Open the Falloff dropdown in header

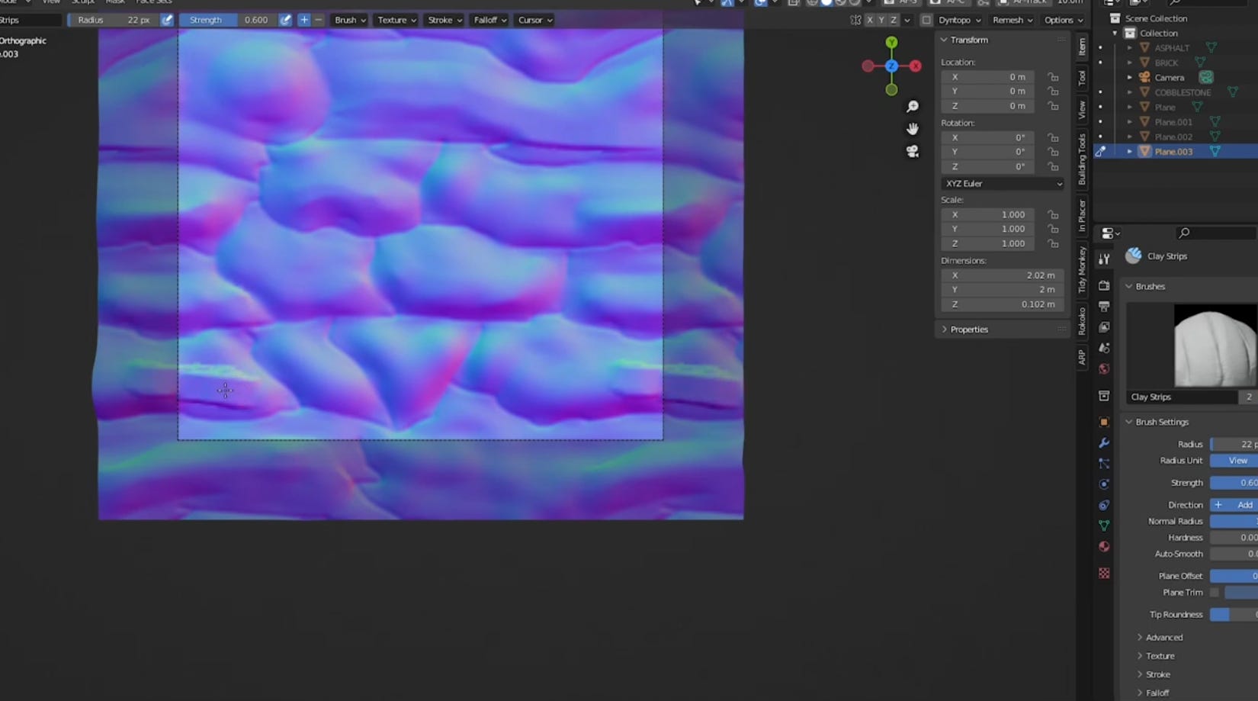(x=489, y=20)
